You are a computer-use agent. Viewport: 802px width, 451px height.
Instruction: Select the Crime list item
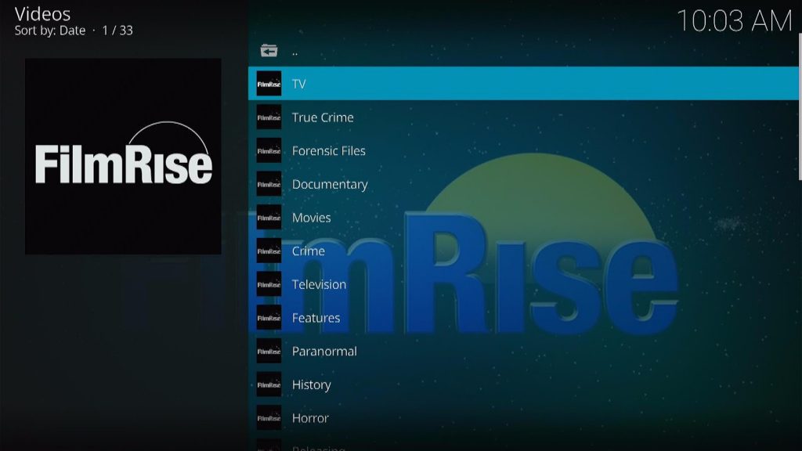[523, 251]
